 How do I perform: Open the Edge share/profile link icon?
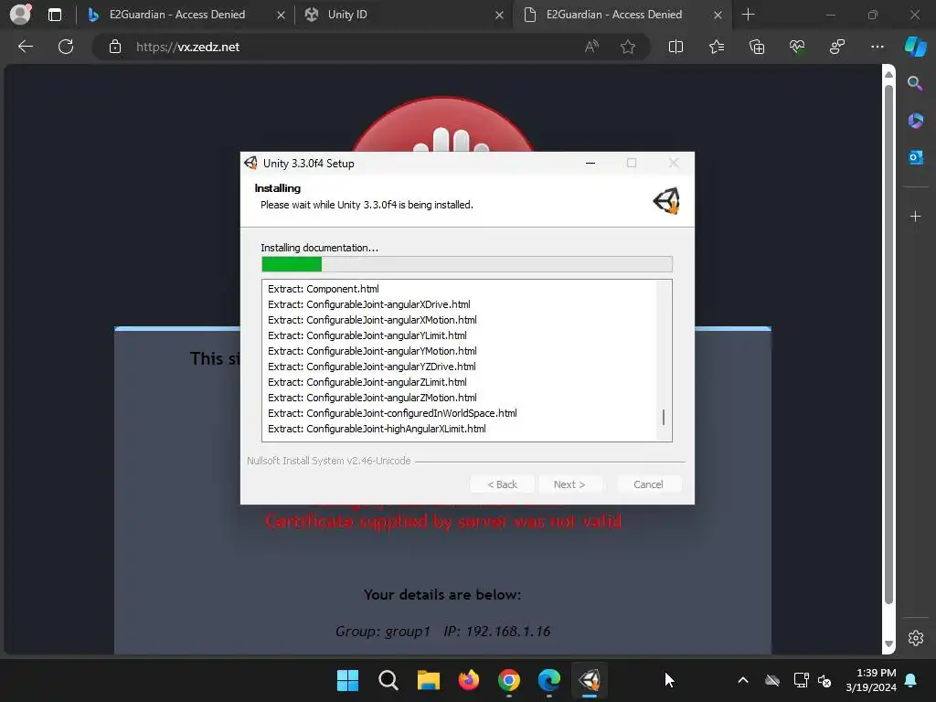(837, 47)
